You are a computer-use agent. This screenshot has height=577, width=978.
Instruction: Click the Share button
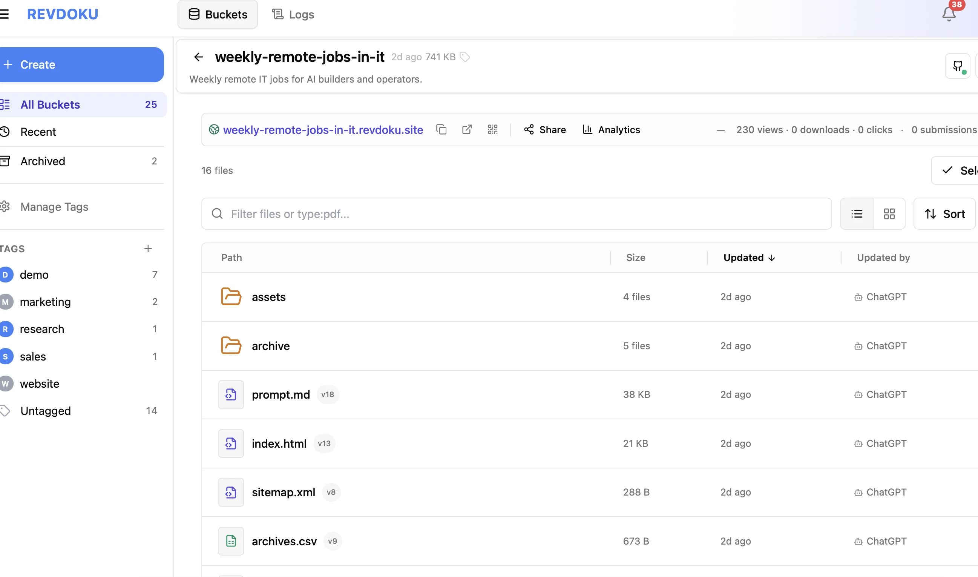[x=544, y=129]
